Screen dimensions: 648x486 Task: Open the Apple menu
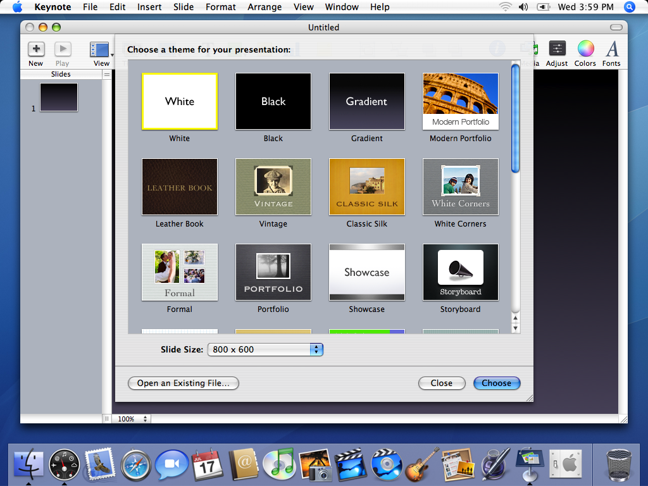[17, 7]
